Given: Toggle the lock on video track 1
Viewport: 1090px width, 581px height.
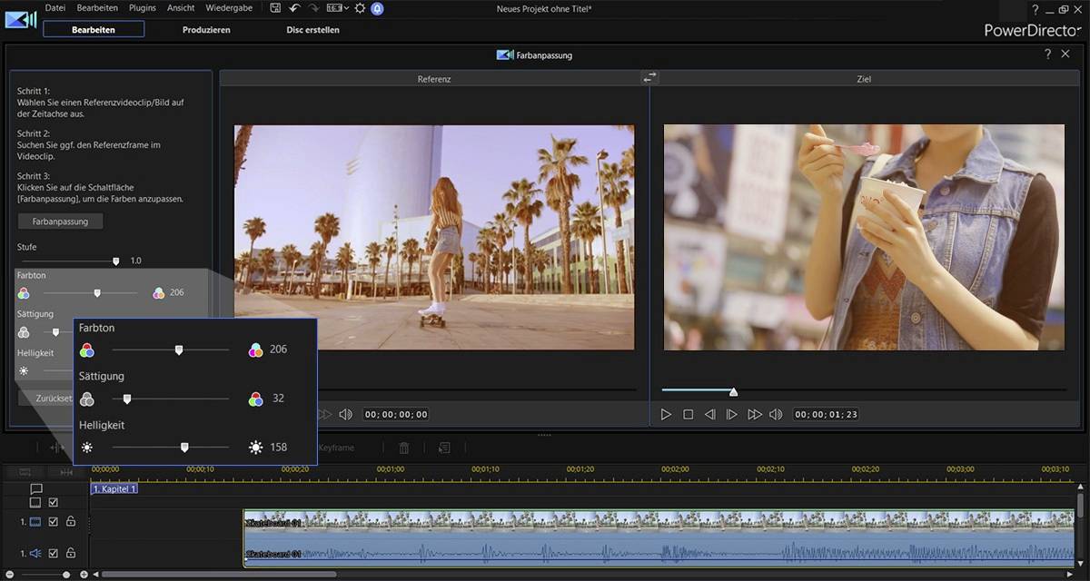Looking at the screenshot, I should 70,522.
